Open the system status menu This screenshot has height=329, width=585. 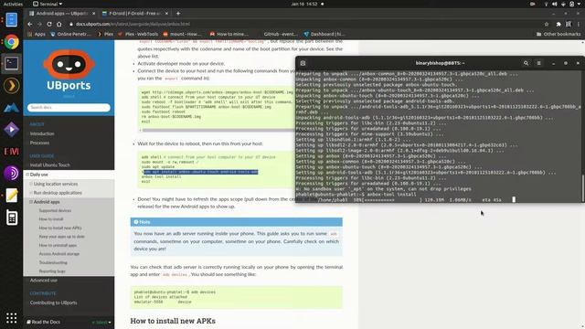[x=563, y=4]
